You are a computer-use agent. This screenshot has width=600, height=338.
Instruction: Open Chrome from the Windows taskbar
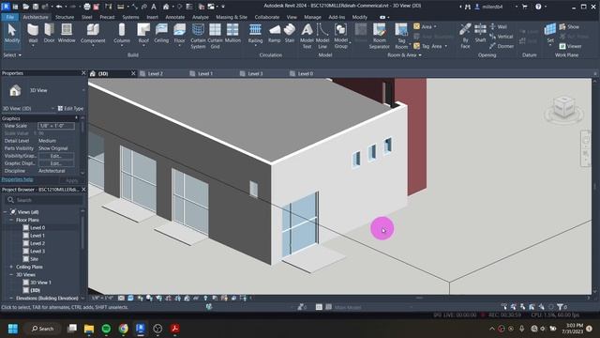pyautogui.click(x=123, y=329)
